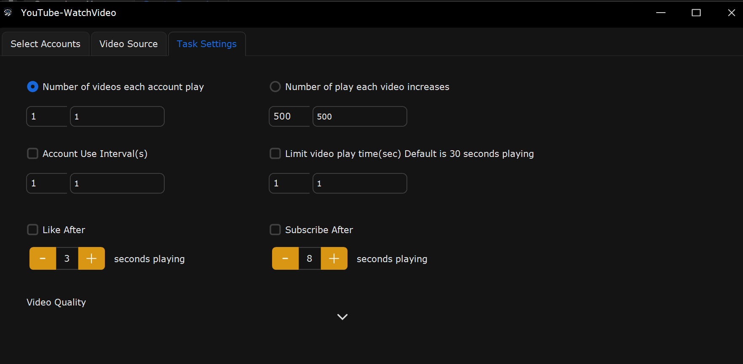Screen dimensions: 743x364
Task: Enable the Account Use Interval(s) checkbox
Action: point(32,154)
